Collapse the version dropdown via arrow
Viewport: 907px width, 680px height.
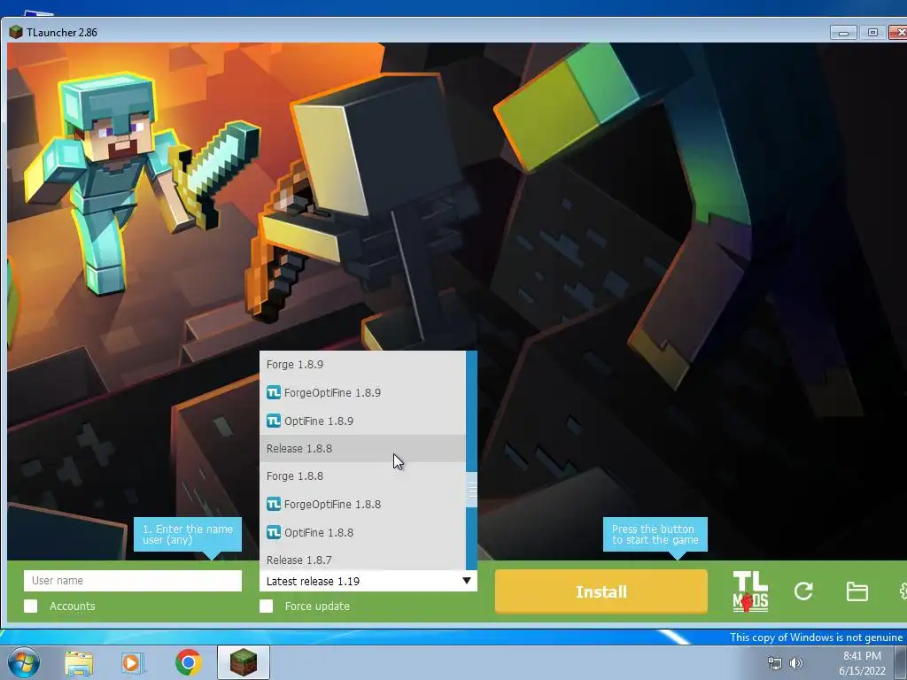[466, 581]
